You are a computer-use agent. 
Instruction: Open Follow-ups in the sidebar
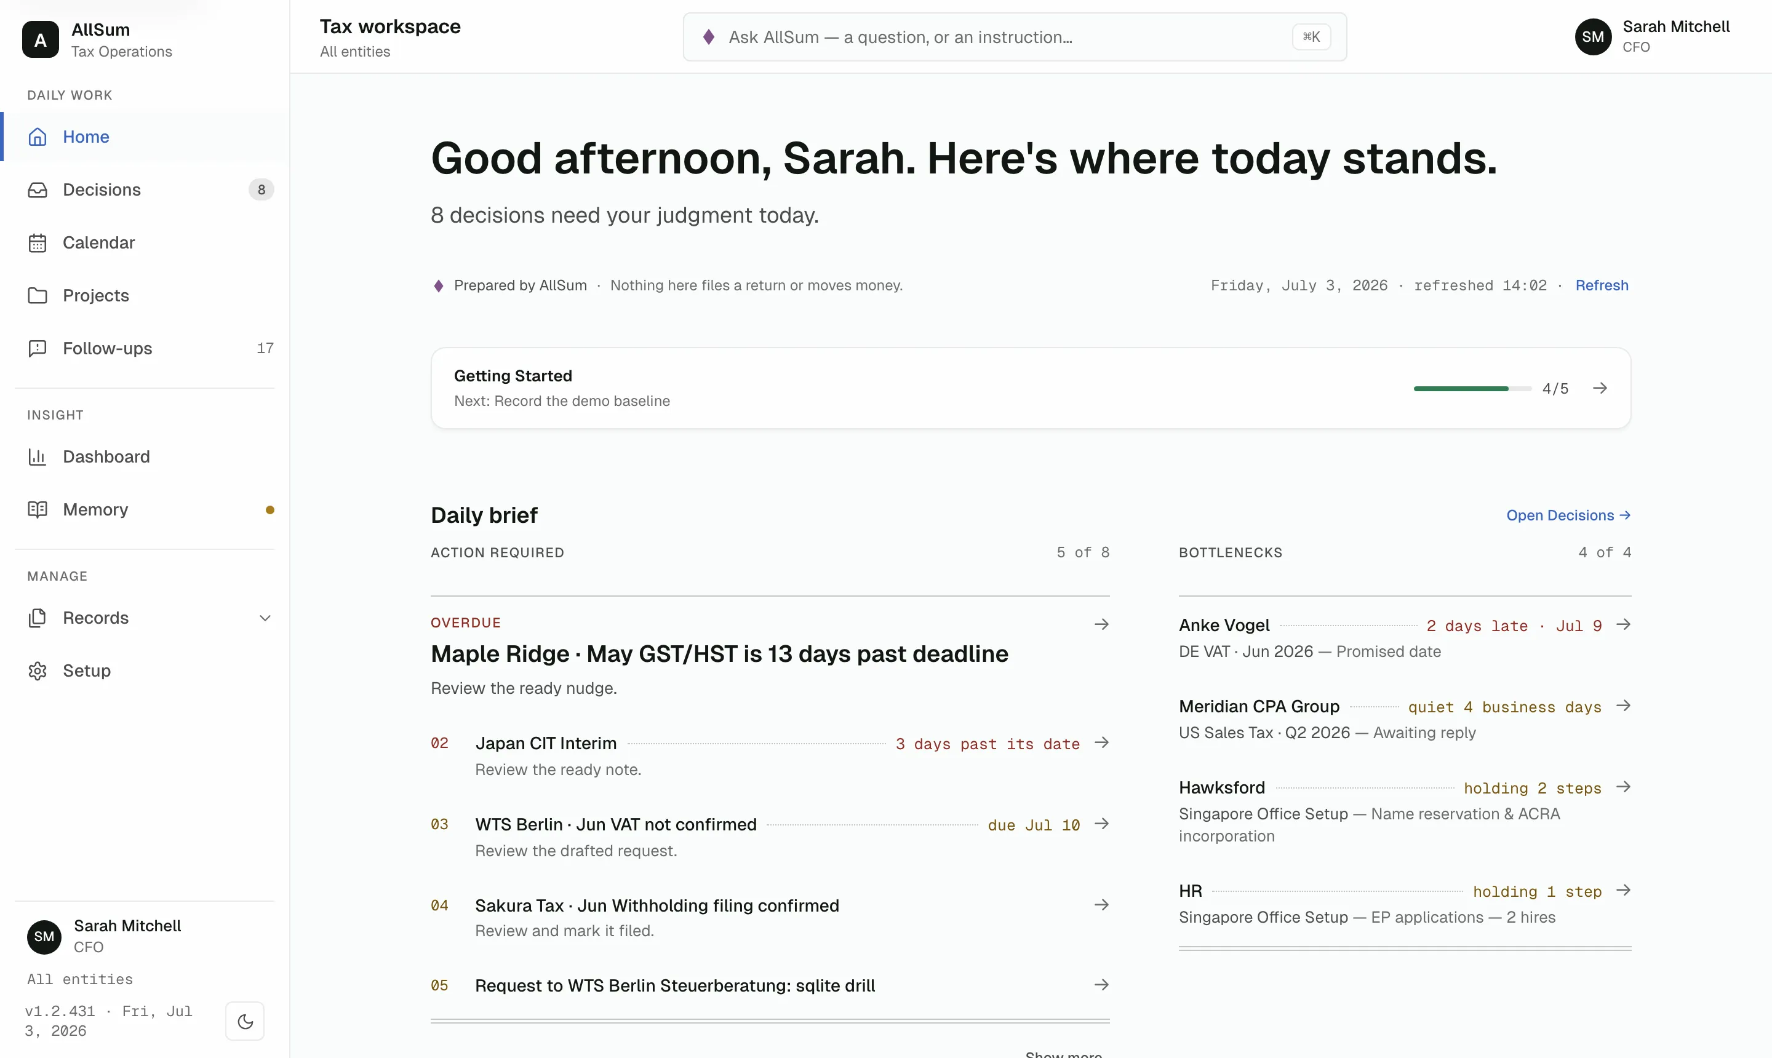click(145, 348)
